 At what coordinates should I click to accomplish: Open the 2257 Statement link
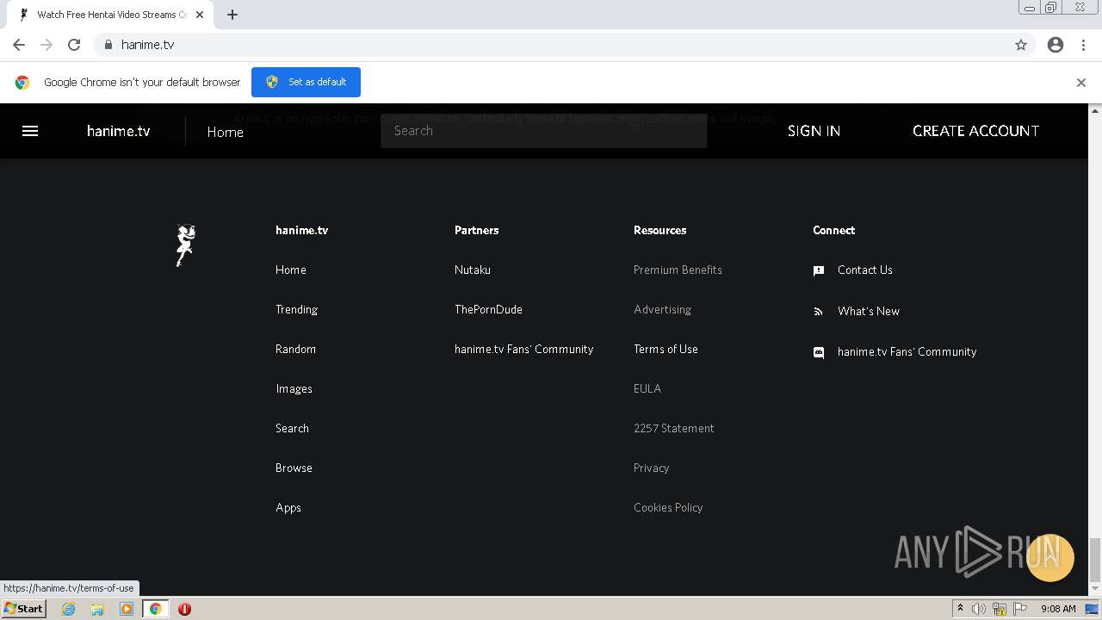pos(673,428)
